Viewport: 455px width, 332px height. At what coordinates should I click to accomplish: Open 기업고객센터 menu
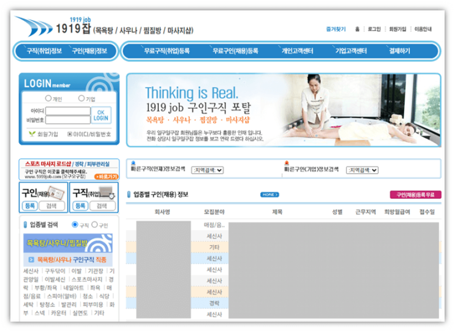coord(351,51)
